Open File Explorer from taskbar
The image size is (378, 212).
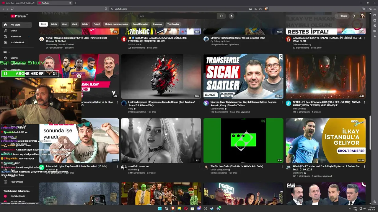click(179, 208)
